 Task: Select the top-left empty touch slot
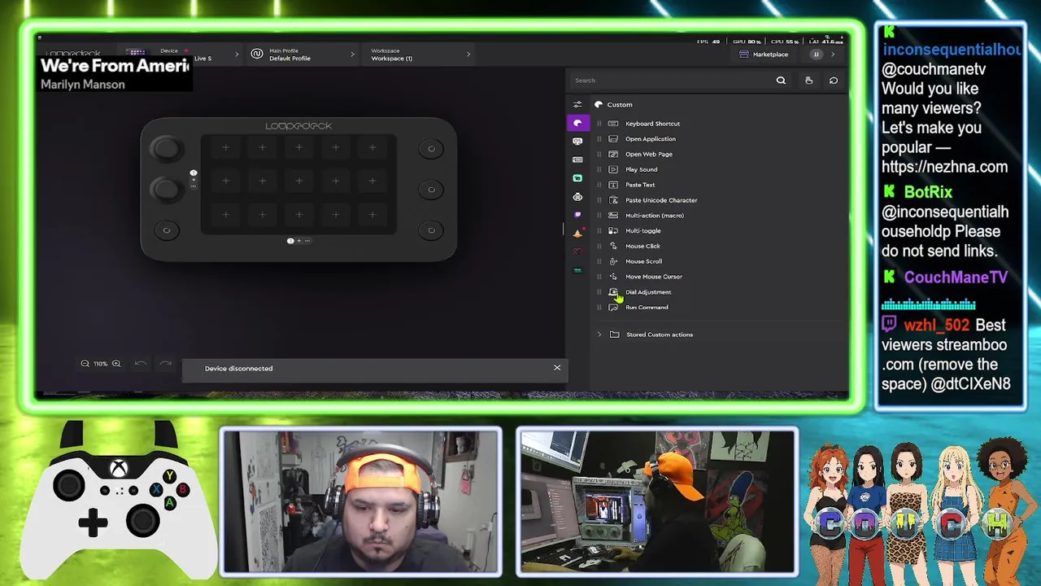225,148
